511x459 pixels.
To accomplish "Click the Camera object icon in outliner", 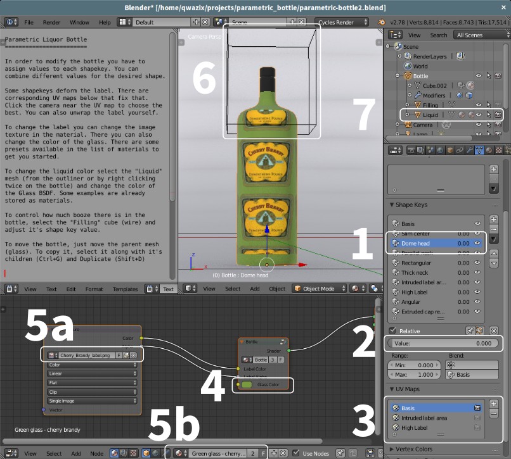I will click(x=408, y=124).
